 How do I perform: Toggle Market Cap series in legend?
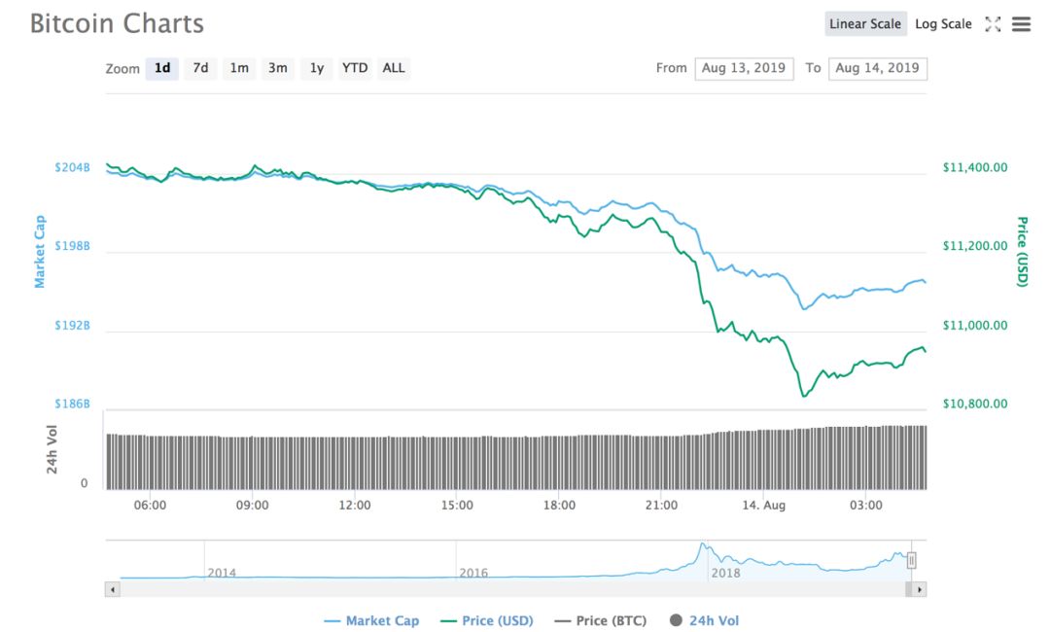(x=371, y=620)
